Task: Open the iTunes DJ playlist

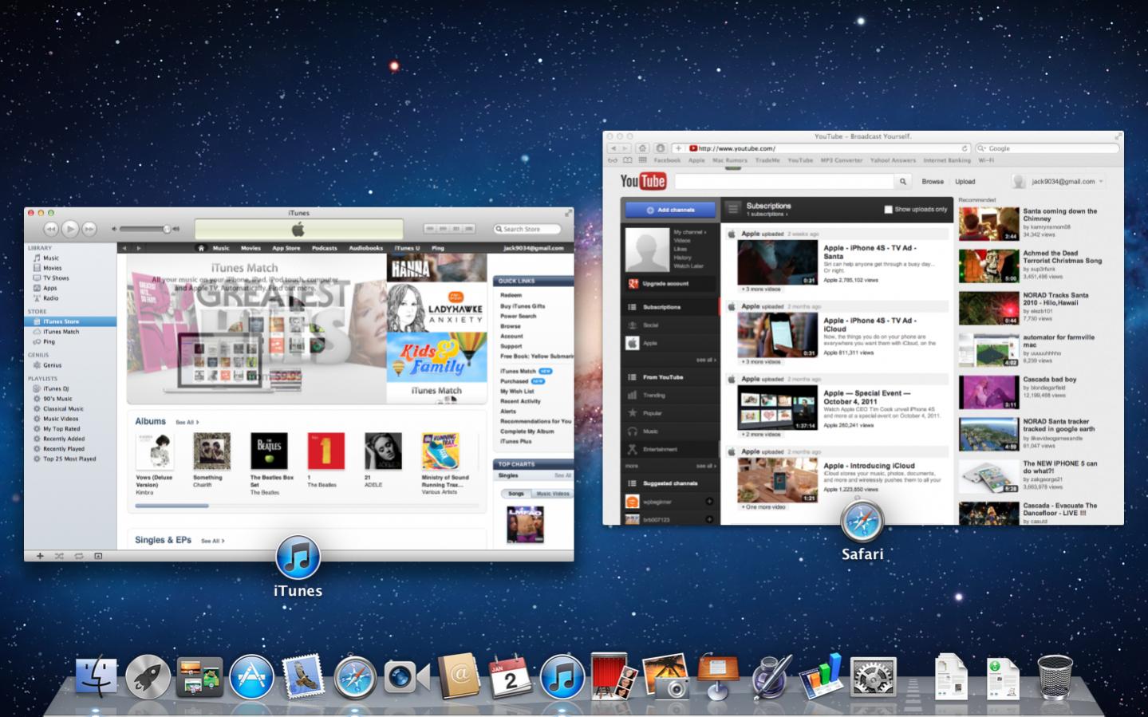Action: tap(56, 388)
